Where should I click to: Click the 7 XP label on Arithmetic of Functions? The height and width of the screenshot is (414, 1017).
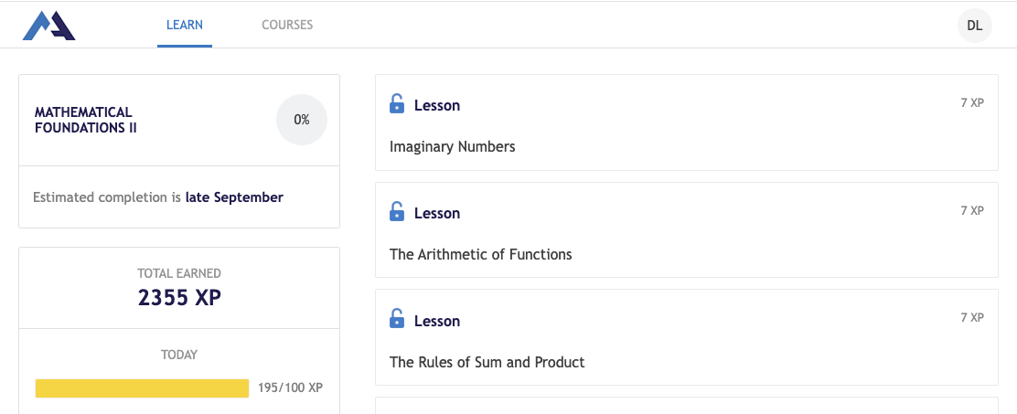click(x=971, y=210)
